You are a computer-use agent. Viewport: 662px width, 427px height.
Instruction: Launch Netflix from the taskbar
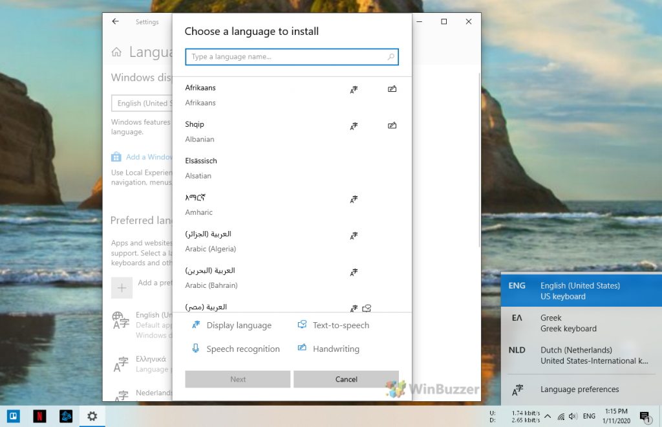39,416
